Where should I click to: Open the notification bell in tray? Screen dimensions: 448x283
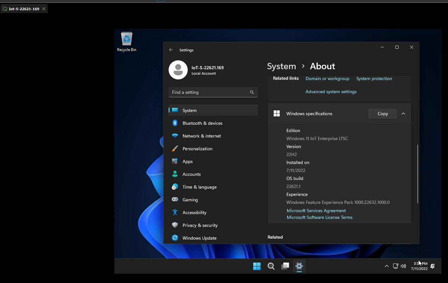tap(433, 266)
